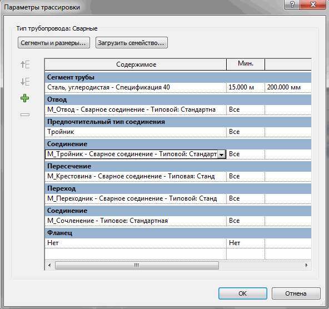Select the Тройник preferred junction cell
Viewport: 329px width, 309px height.
[136, 132]
